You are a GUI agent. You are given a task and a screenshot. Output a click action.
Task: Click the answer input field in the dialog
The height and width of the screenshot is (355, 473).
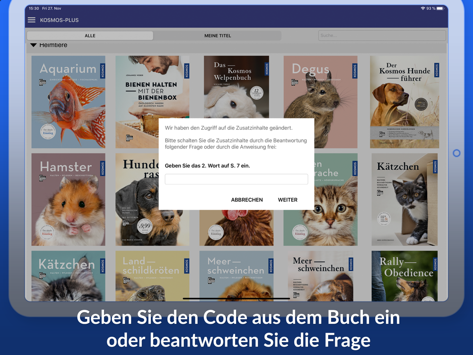(x=236, y=179)
